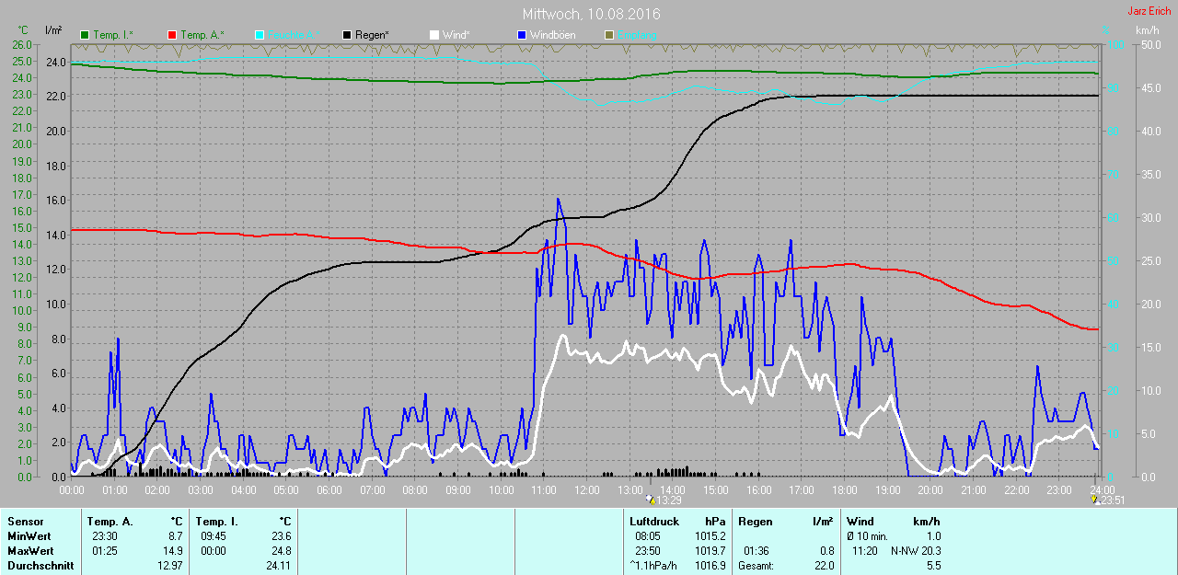The image size is (1178, 575).
Task: Click the red Temp. A. legend swatch
Action: pyautogui.click(x=172, y=35)
